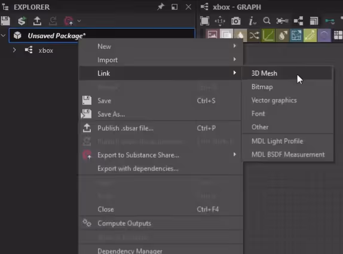Open the dropdown arrow next to Substance Share icon
Image resolution: width=343 pixels, height=254 pixels.
[79, 21]
